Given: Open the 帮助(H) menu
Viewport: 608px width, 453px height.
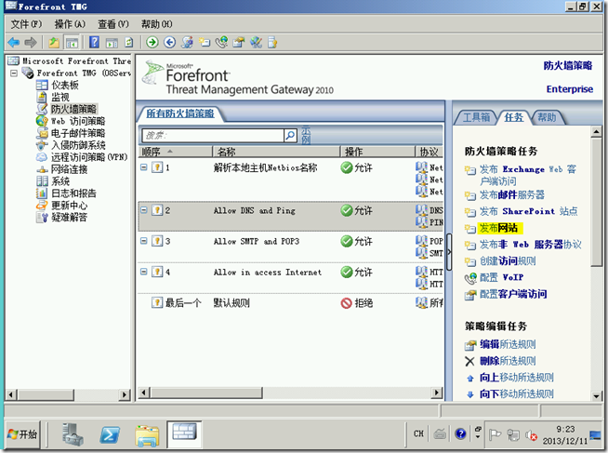Looking at the screenshot, I should [x=157, y=24].
